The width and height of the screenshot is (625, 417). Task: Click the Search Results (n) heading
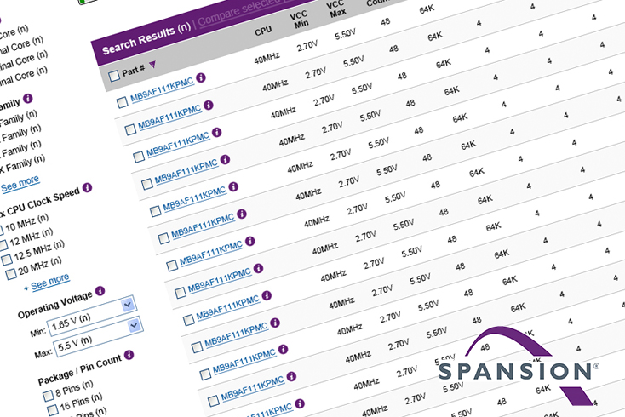pos(146,40)
